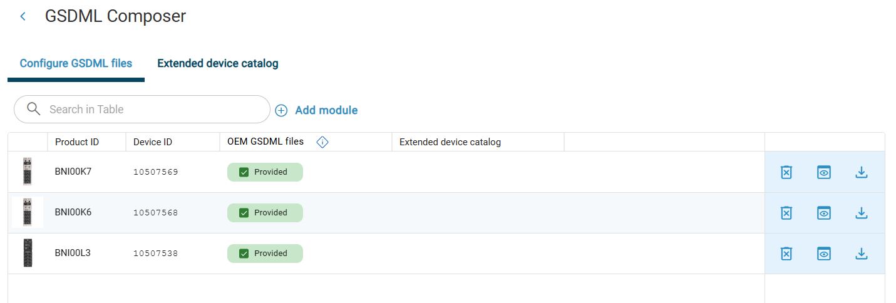The height and width of the screenshot is (303, 896).
Task: Open the Extended device catalog tab
Action: point(218,63)
